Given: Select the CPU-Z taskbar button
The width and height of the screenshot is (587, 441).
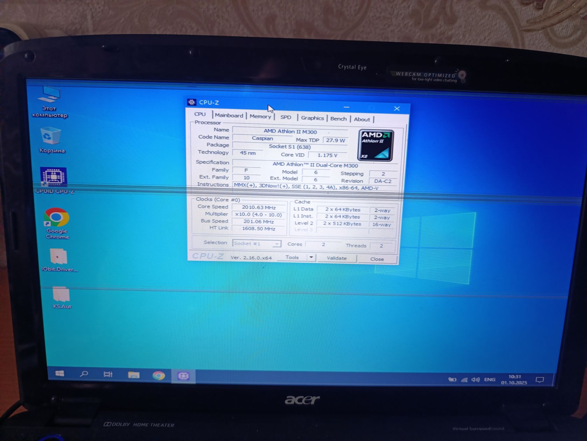Looking at the screenshot, I should click(x=183, y=376).
